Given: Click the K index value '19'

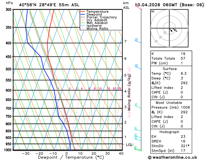Looking at the screenshot, I should (183, 54).
